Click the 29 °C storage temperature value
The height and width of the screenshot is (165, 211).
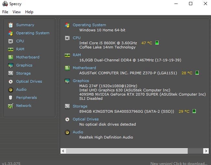coord(184,111)
